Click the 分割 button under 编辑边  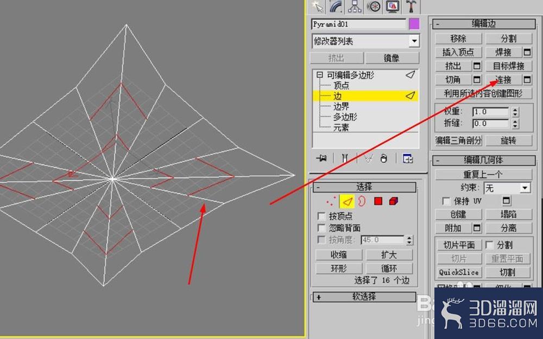(508, 39)
